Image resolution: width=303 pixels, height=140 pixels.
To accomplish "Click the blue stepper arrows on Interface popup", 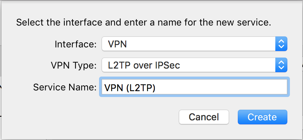I will tap(281, 44).
